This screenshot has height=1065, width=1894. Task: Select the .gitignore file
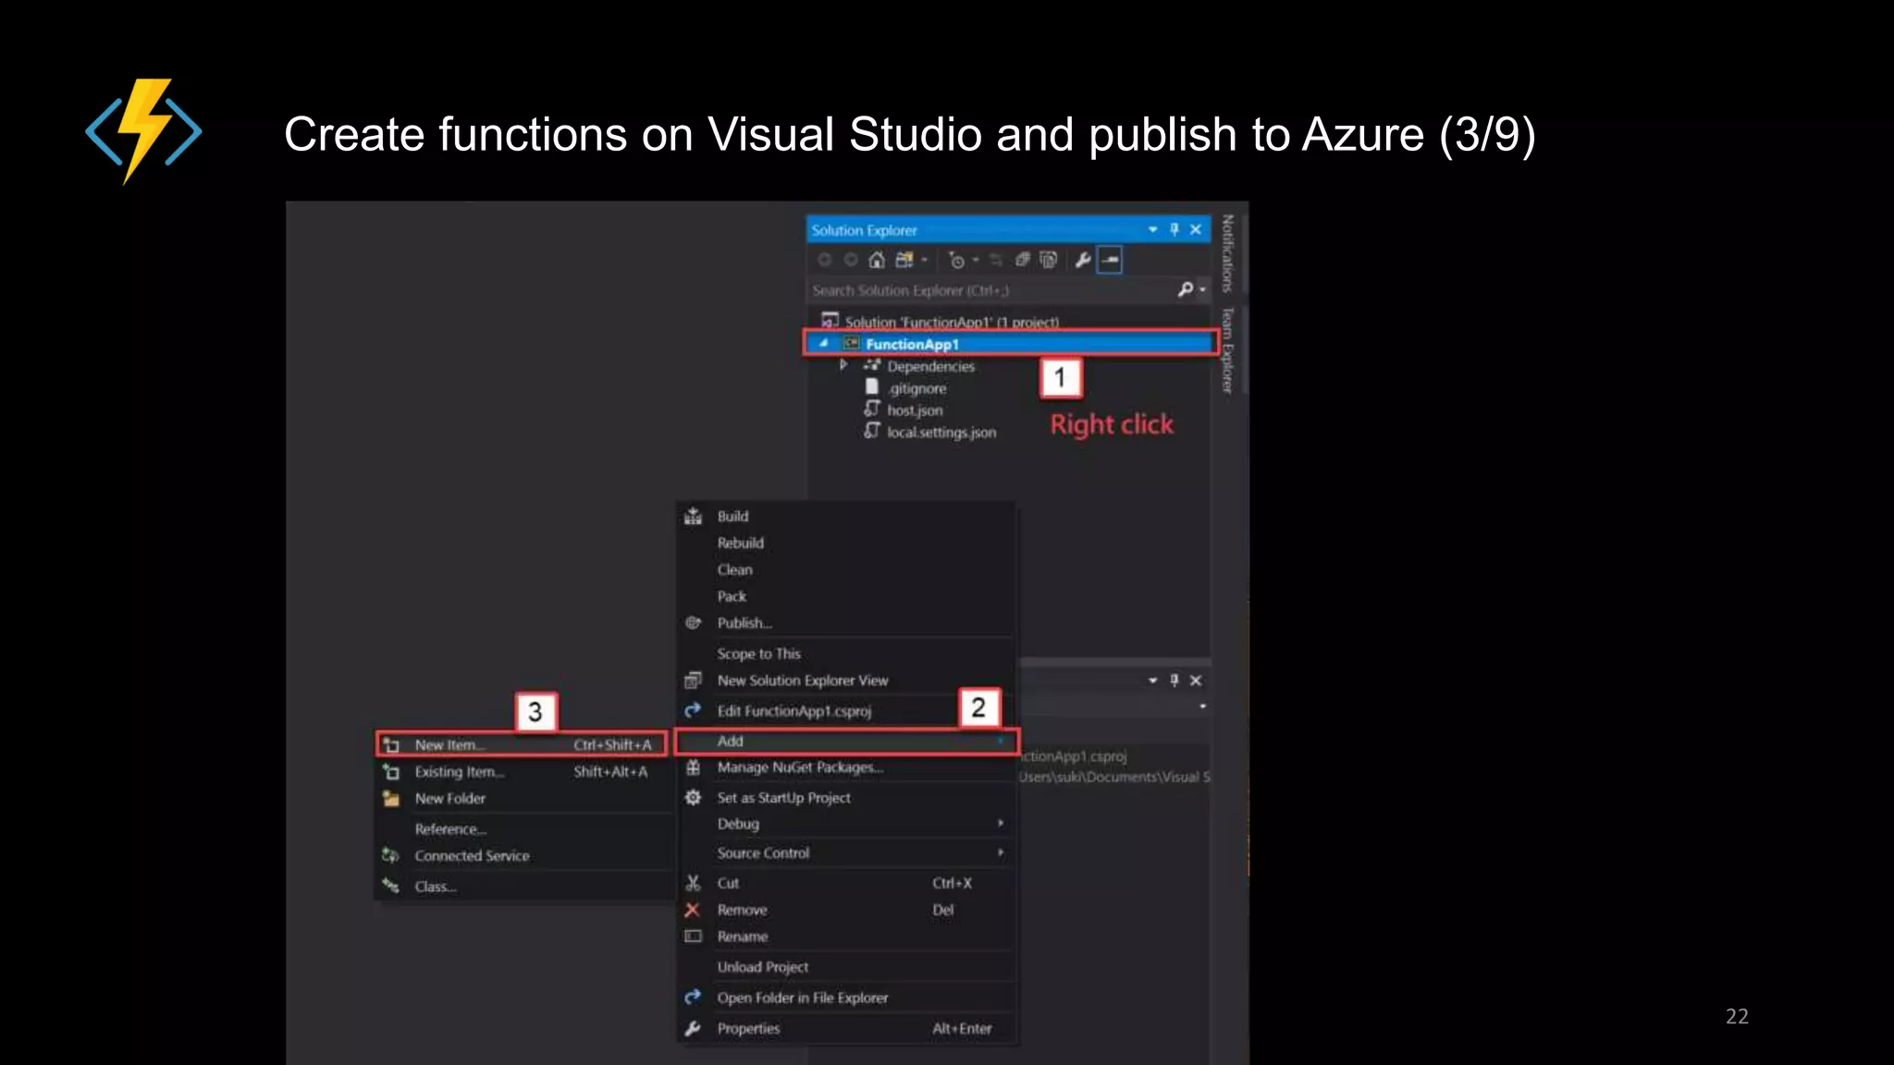(916, 388)
